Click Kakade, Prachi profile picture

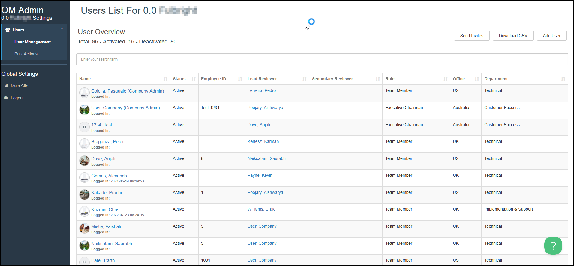84,194
